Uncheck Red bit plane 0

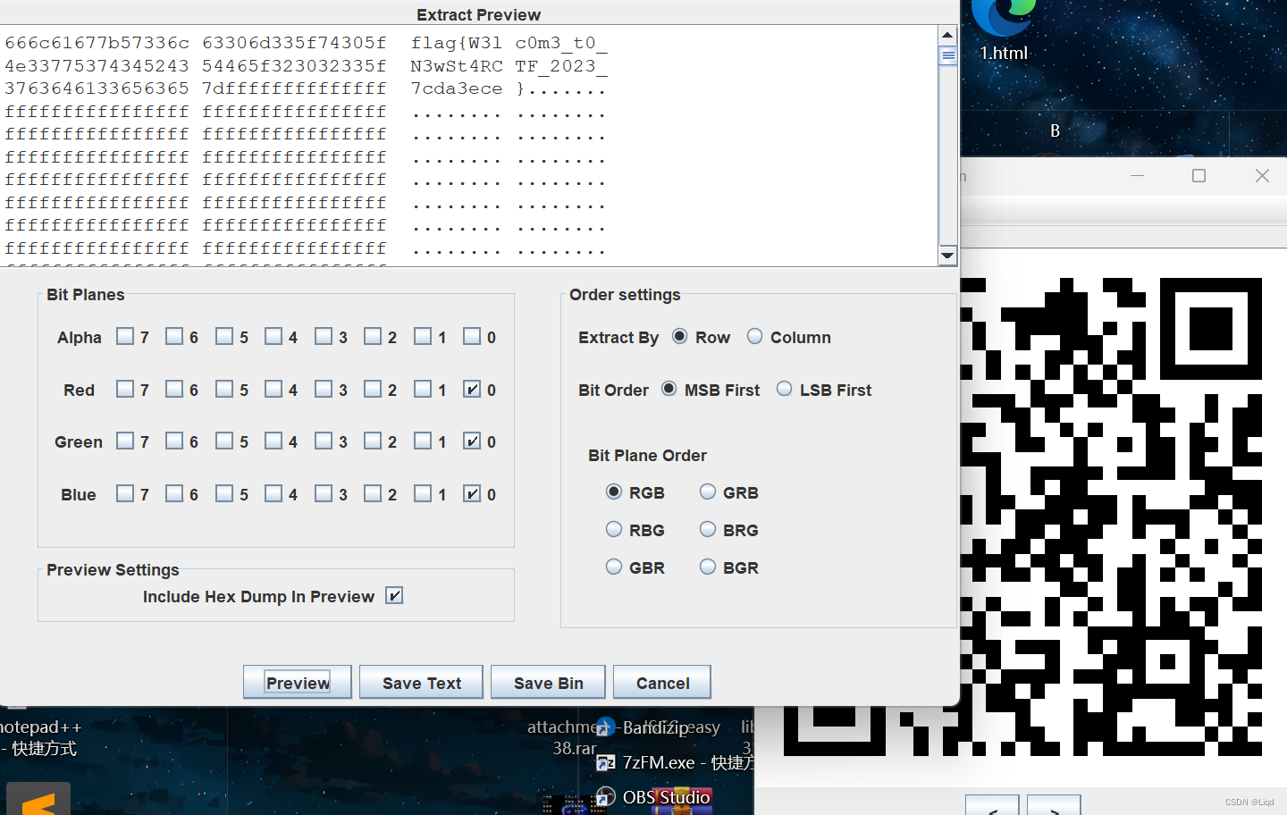click(472, 390)
